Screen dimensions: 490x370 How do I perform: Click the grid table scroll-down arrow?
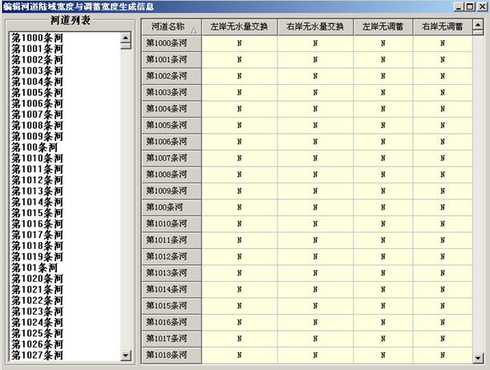tap(479, 358)
